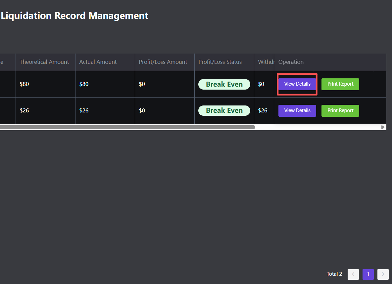Click the Profit/Loss Amount column header
This screenshot has height=284, width=392.
pos(163,62)
